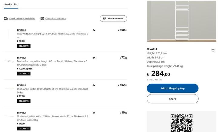The image size is (220, 132).
Task: Save ELVARLI to favorites with heart icon
Action: click(x=213, y=50)
